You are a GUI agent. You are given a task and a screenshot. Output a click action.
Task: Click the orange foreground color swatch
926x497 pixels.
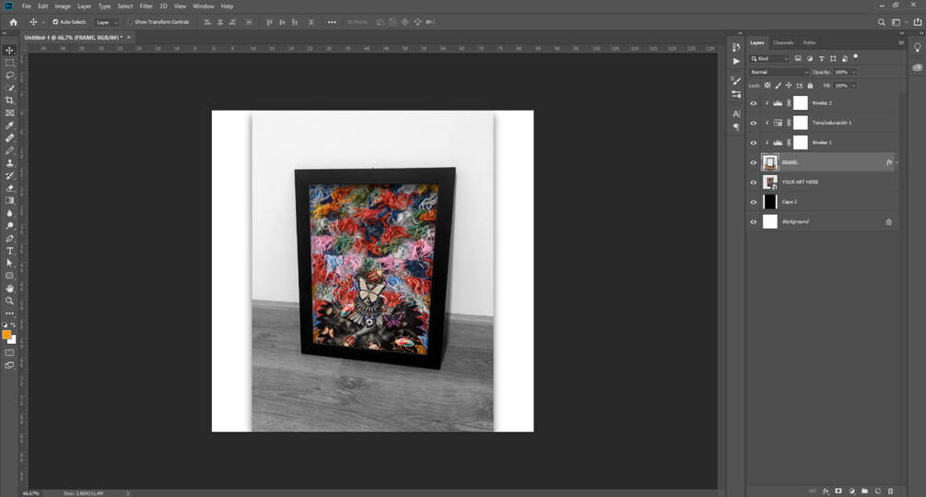click(x=6, y=335)
